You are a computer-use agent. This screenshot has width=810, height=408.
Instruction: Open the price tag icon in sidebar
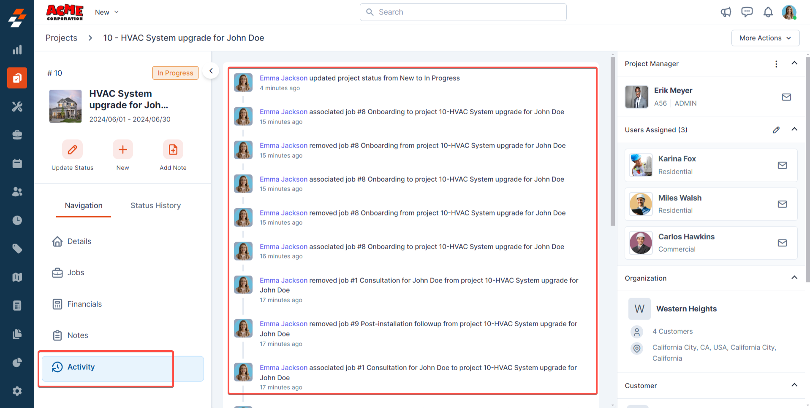(x=17, y=249)
